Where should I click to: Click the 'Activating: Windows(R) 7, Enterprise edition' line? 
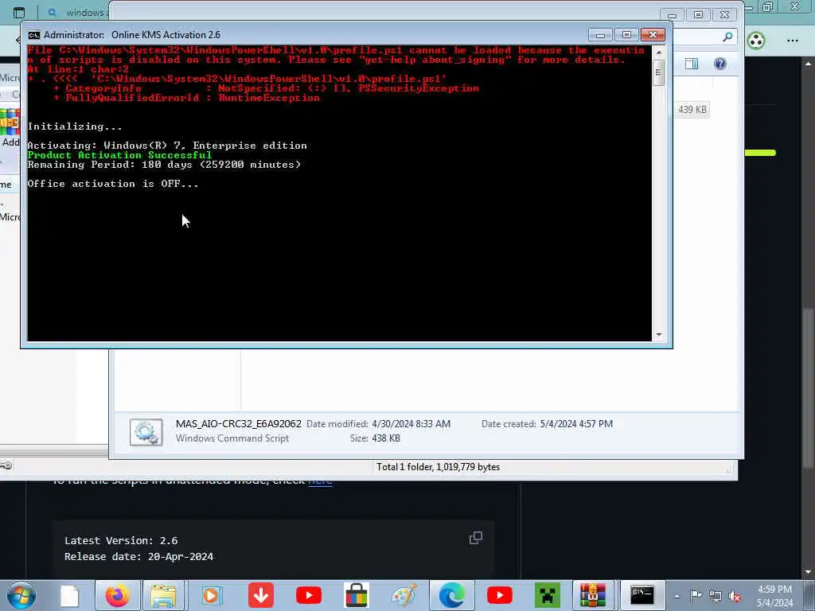click(x=167, y=146)
